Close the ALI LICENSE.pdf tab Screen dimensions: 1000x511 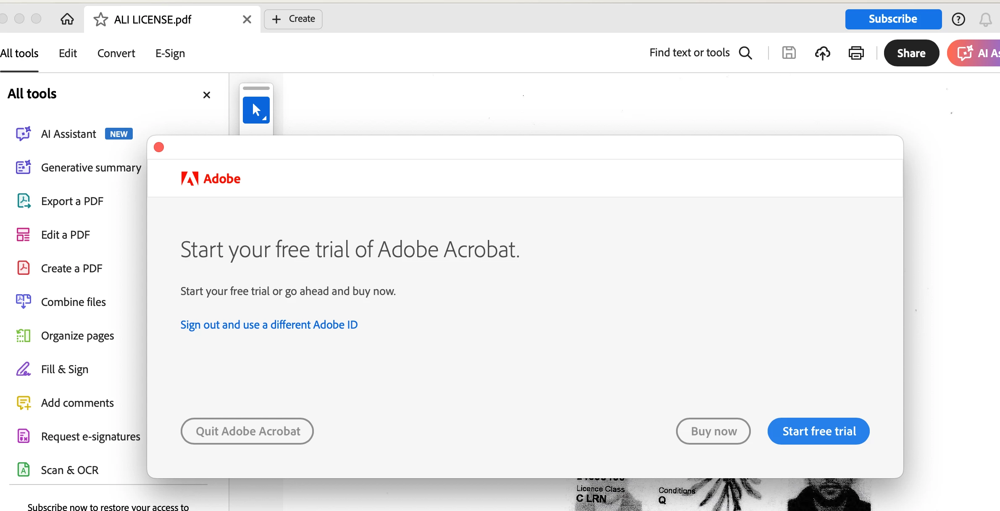point(247,19)
